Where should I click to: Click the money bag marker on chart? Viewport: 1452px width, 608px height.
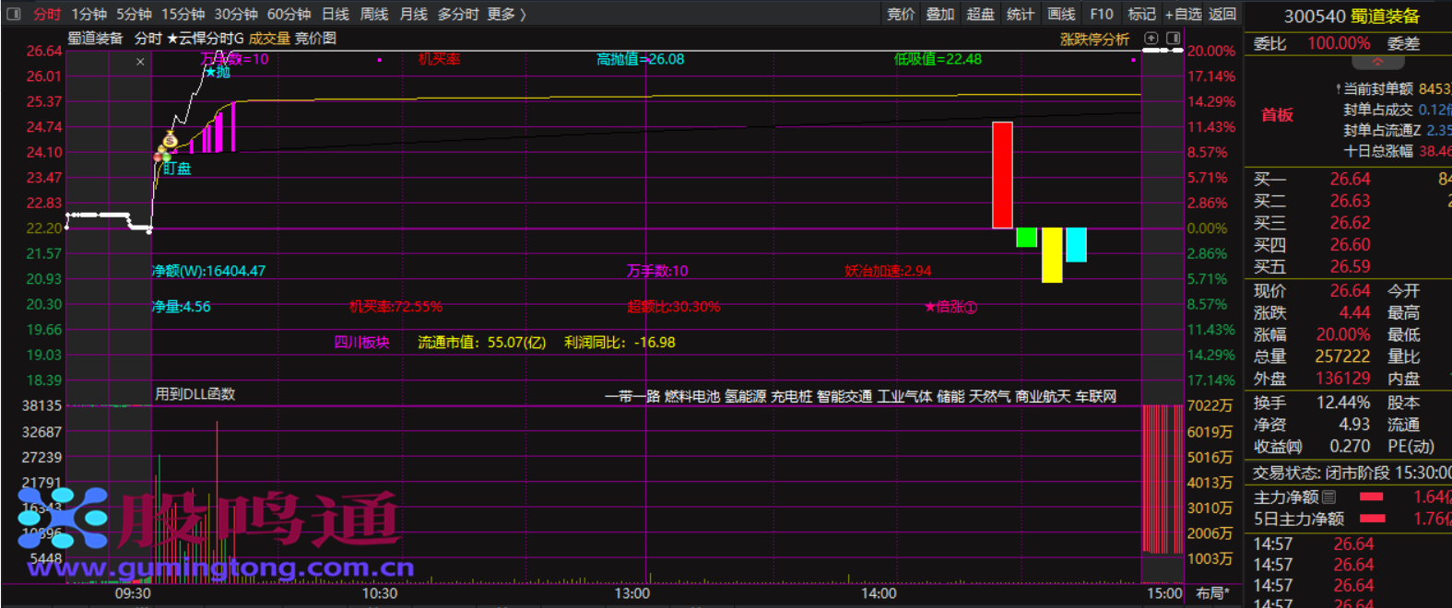(170, 141)
